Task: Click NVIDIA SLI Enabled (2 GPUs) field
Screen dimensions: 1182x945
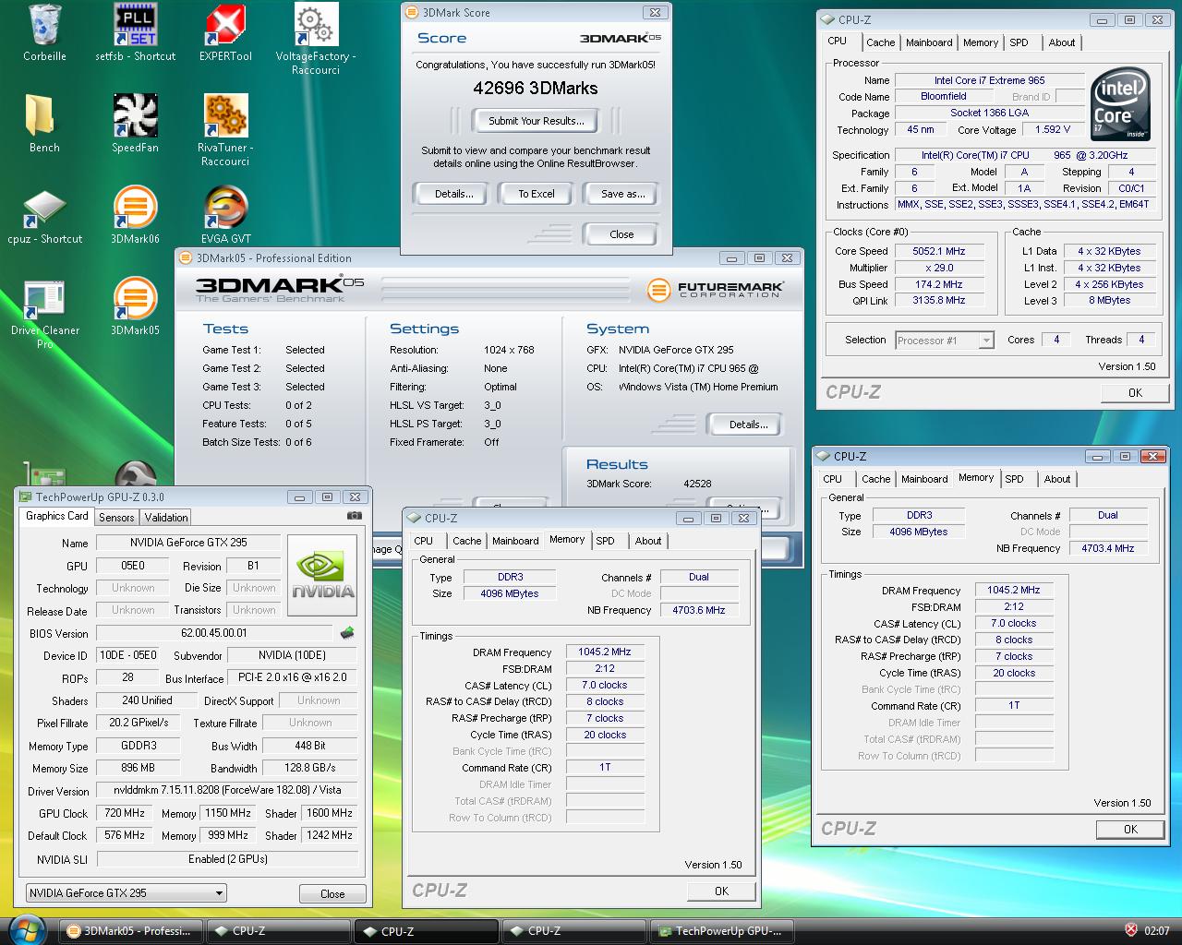Action: [x=227, y=858]
